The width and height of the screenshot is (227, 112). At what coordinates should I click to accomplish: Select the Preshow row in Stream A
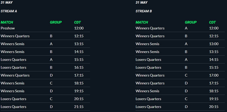pyautogui.click(x=45, y=28)
